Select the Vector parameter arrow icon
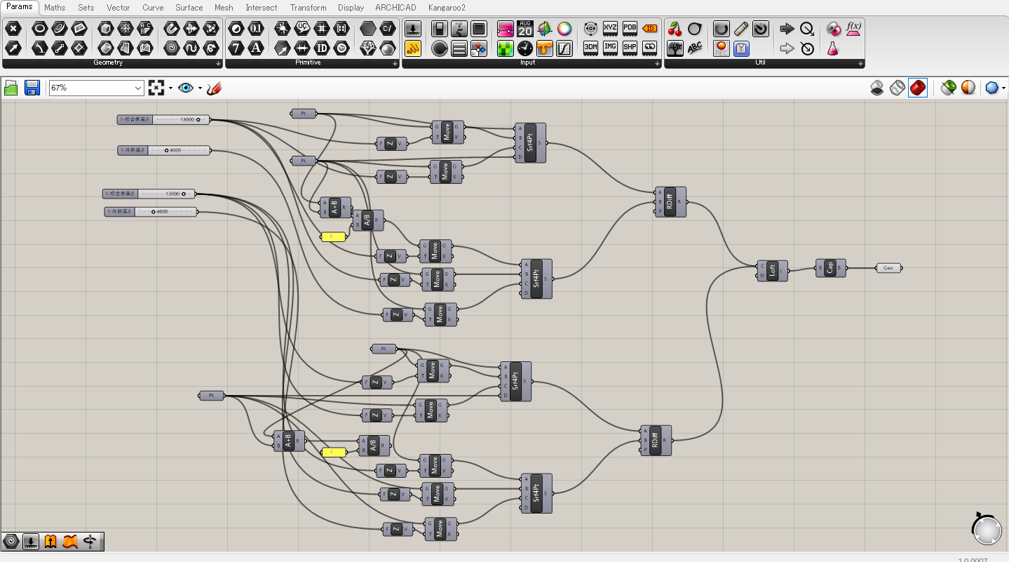Screen dimensions: 1009x562 click(x=14, y=48)
